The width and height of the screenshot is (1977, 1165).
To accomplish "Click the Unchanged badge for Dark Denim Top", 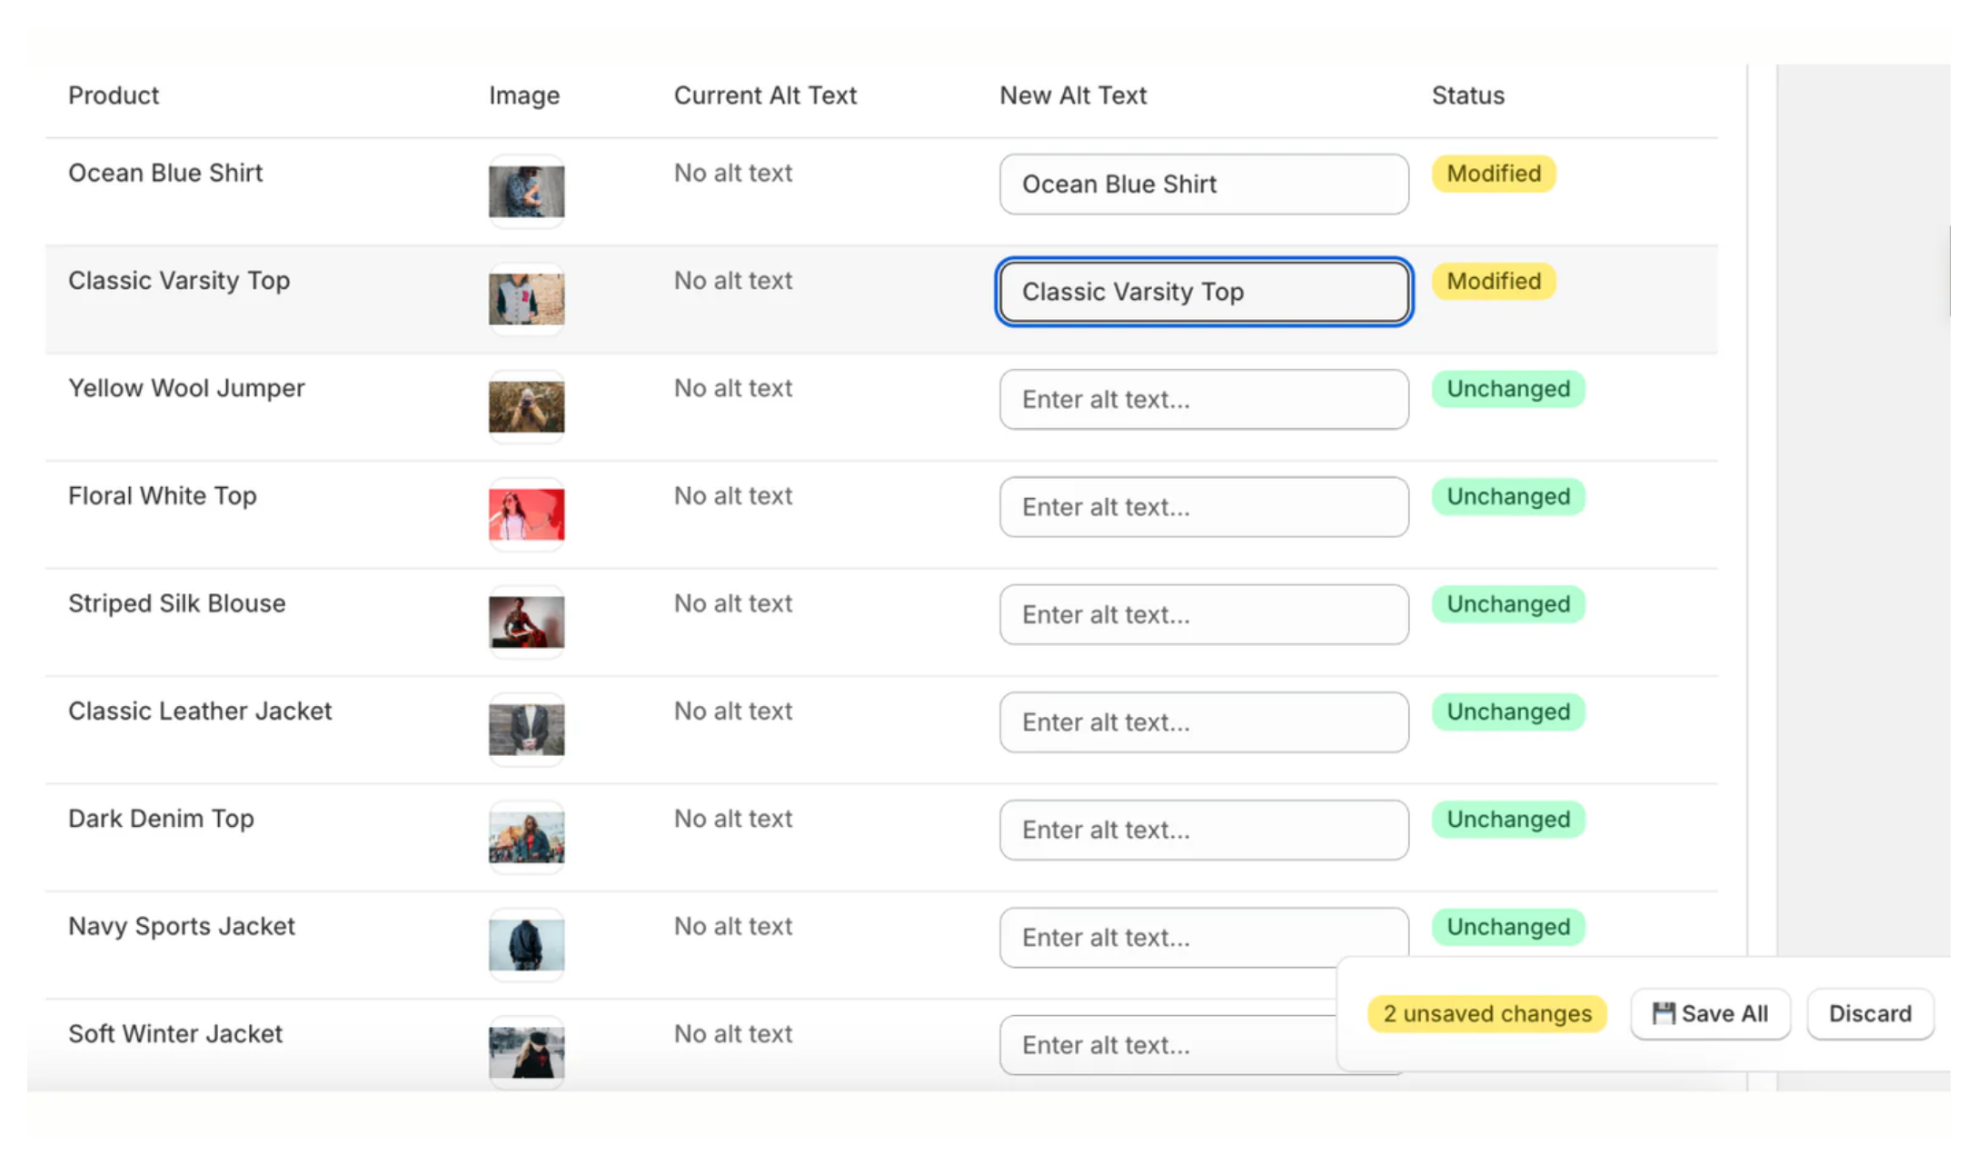I will coord(1507,819).
